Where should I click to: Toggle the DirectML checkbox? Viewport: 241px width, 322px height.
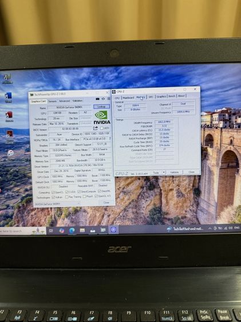click(99, 191)
